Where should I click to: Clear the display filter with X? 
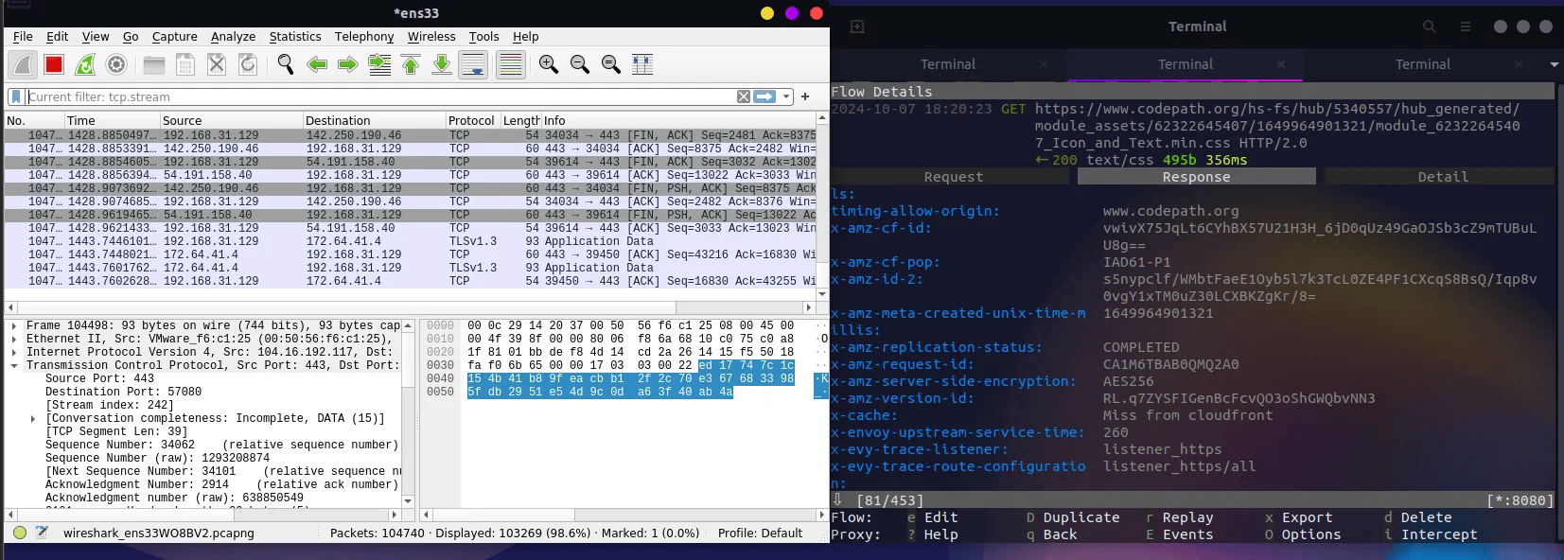pos(744,96)
